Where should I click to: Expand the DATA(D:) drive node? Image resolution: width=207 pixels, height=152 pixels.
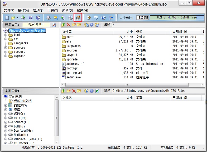tap(6, 118)
